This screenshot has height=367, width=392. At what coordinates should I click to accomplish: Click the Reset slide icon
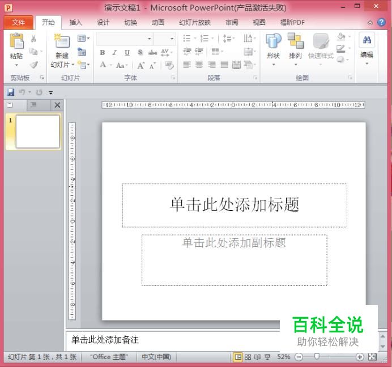82,52
